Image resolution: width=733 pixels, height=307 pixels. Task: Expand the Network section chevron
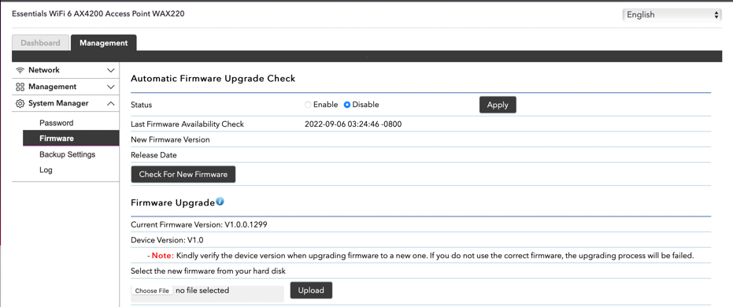(111, 71)
